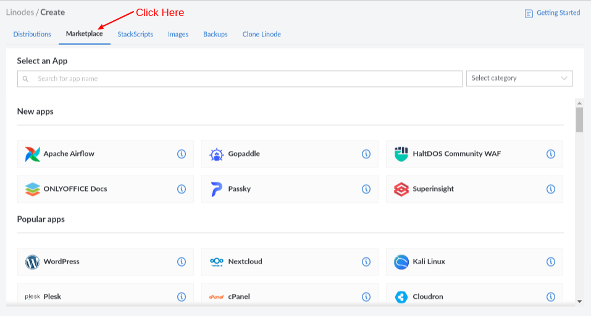Click Kali Linux info icon
591x316 pixels.
point(551,262)
